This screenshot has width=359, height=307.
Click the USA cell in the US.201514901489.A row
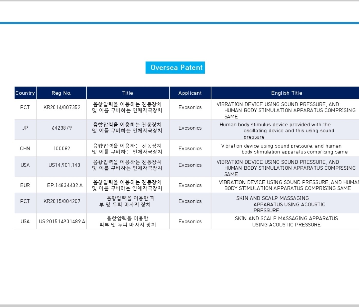tap(25, 221)
